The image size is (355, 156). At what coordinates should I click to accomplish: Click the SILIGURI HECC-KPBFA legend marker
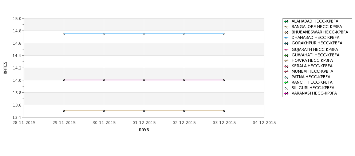(287, 88)
